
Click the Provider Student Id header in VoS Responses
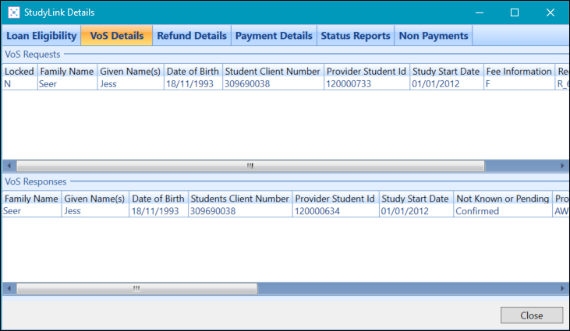click(335, 199)
